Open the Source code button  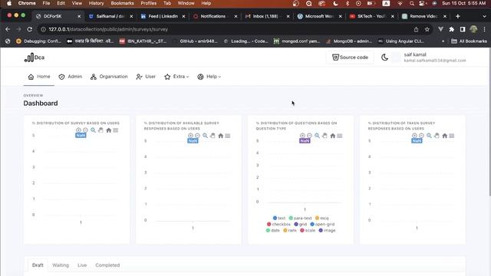click(x=350, y=58)
